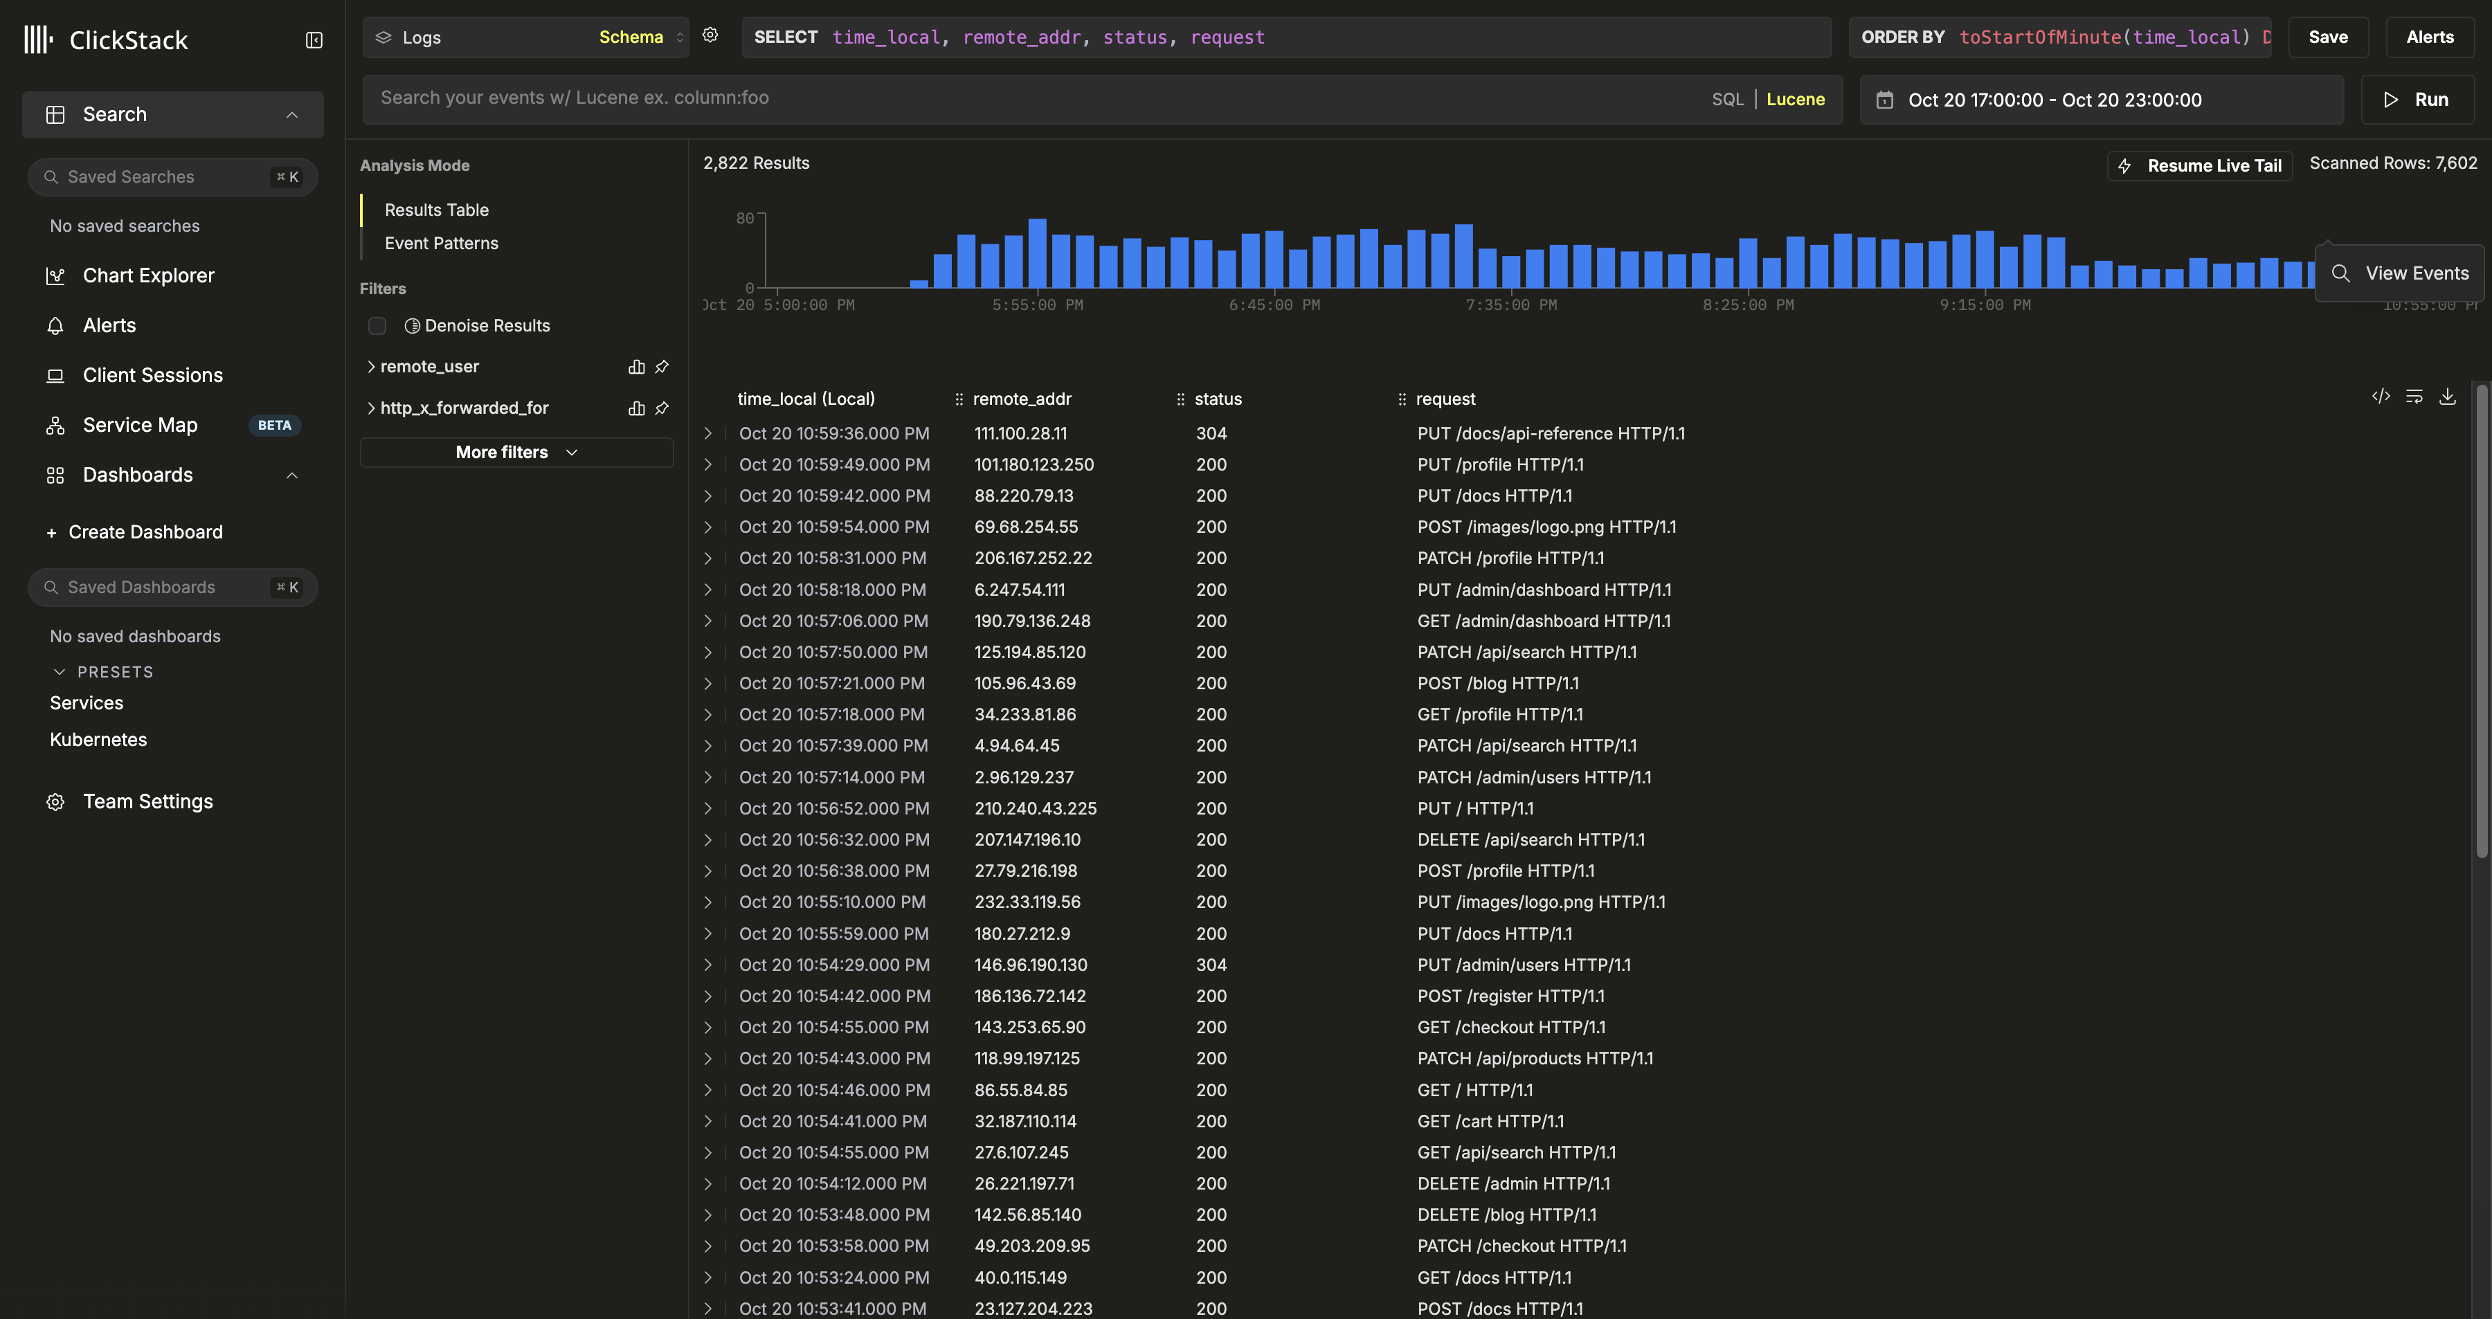Pin the remote_user filter
This screenshot has width=2492, height=1319.
pyautogui.click(x=662, y=367)
